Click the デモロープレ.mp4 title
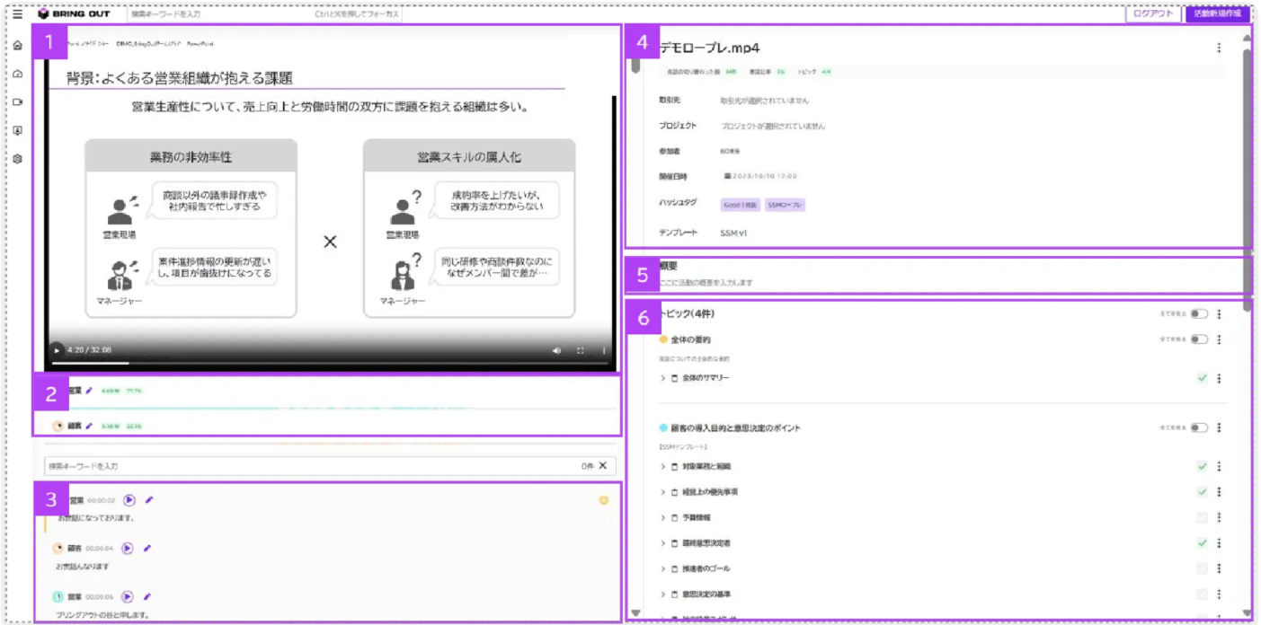The image size is (1261, 625). (710, 48)
